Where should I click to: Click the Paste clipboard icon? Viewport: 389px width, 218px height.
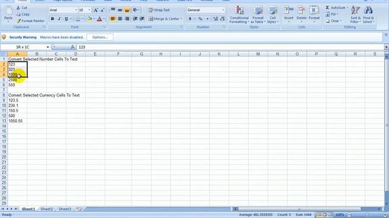coord(8,11)
